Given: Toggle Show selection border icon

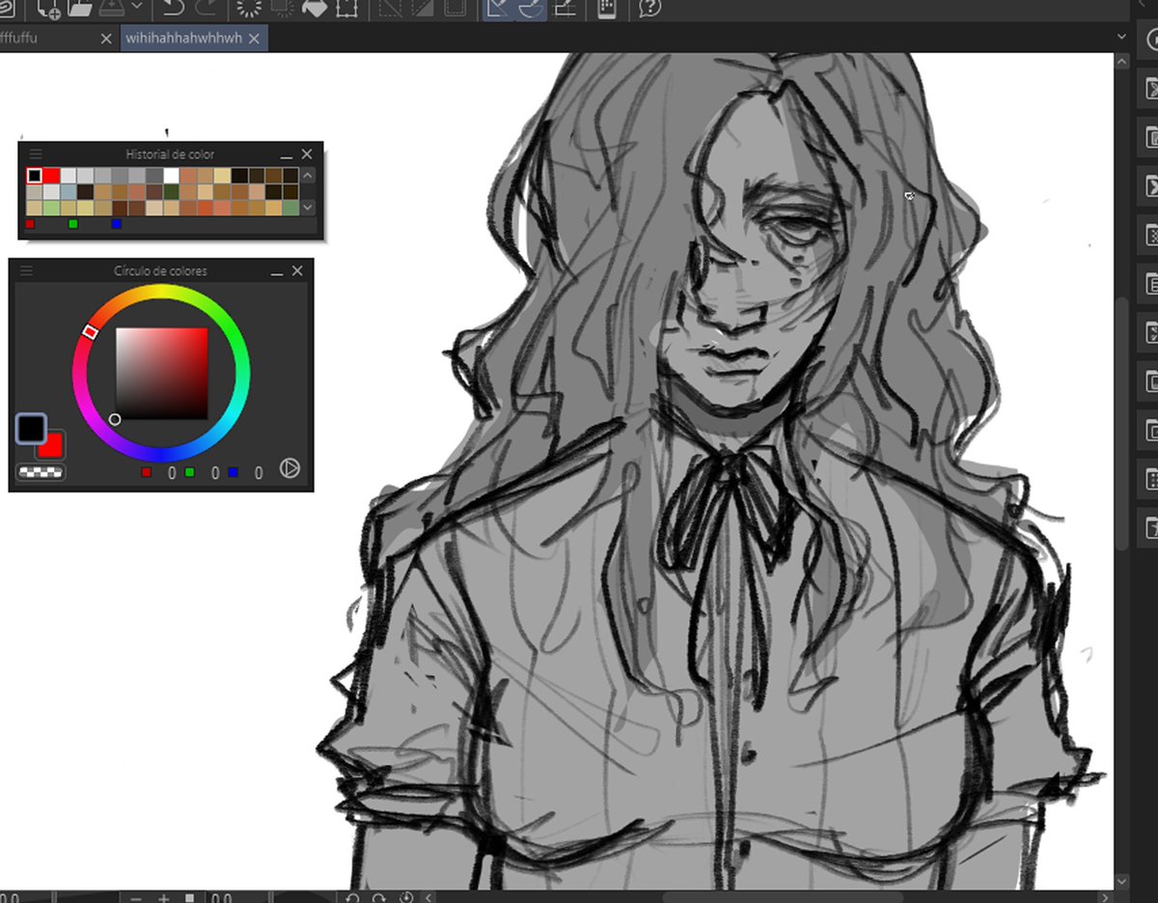Looking at the screenshot, I should [456, 9].
